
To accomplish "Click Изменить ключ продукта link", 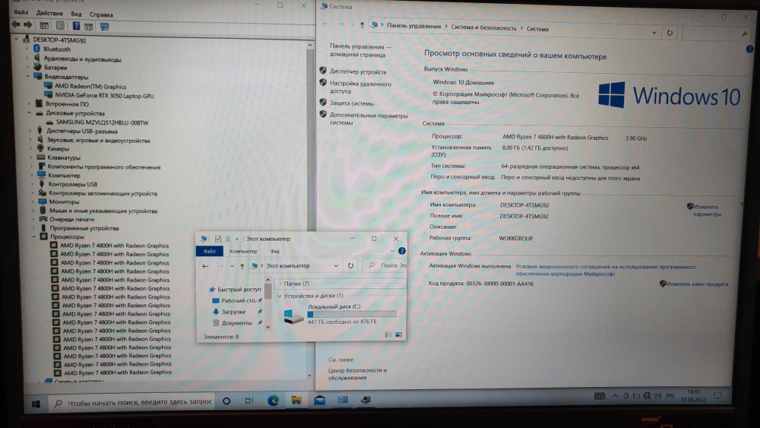I will (696, 284).
